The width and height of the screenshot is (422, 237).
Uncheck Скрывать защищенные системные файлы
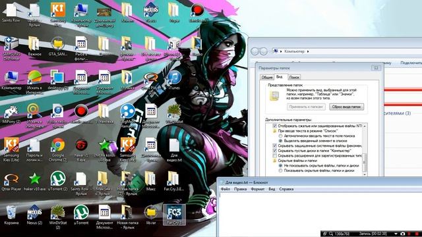pyautogui.click(x=274, y=145)
